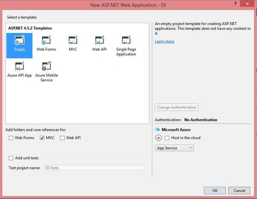The height and width of the screenshot is (199, 257).
Task: Click the Test project name field
Action: (x=94, y=168)
